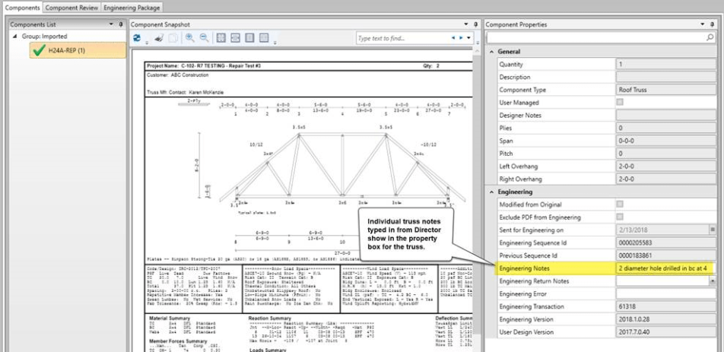Find previous match in snapshot search
This screenshot has height=352, width=724.
point(454,38)
